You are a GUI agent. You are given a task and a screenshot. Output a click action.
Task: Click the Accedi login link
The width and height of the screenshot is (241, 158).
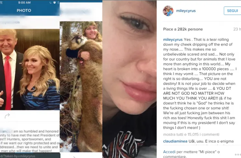pyautogui.click(x=169, y=152)
